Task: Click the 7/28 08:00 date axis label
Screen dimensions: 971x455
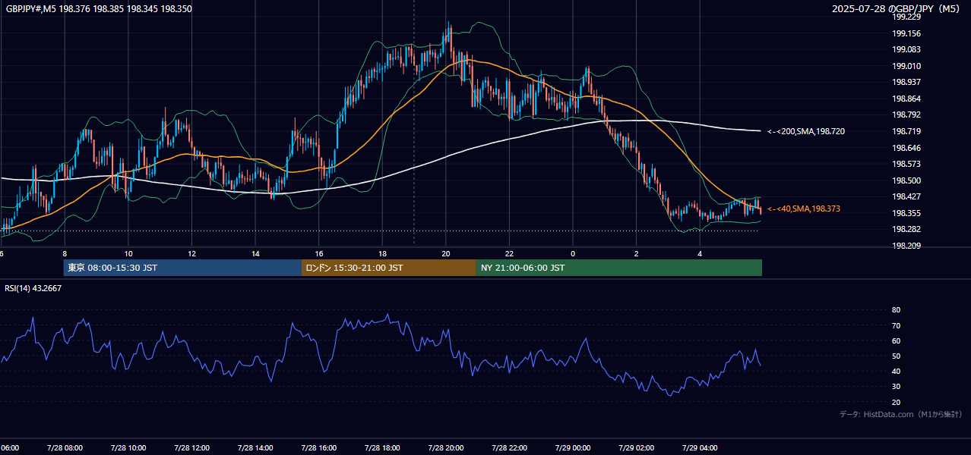Action: pyautogui.click(x=65, y=447)
